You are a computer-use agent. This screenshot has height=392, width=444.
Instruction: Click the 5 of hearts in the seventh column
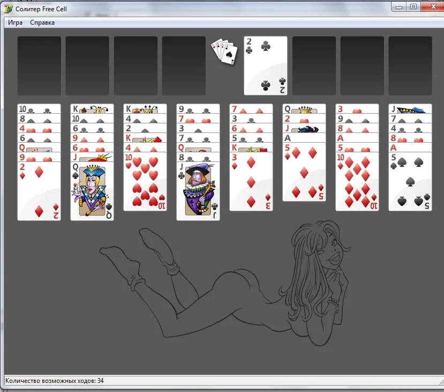pyautogui.click(x=357, y=147)
